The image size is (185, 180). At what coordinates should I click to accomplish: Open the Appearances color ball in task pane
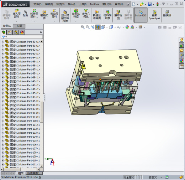click(181, 61)
